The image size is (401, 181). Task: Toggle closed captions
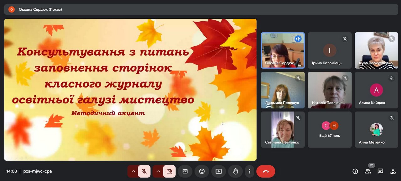[185, 171]
